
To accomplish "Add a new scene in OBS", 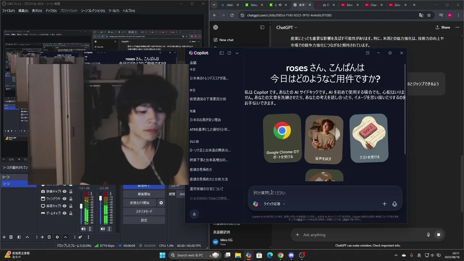I will tap(4, 237).
